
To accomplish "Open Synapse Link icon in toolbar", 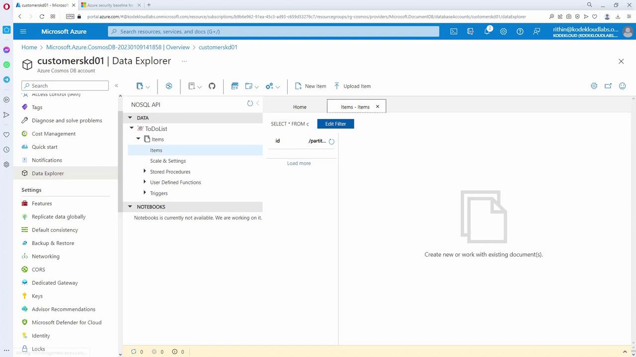I will [x=169, y=86].
